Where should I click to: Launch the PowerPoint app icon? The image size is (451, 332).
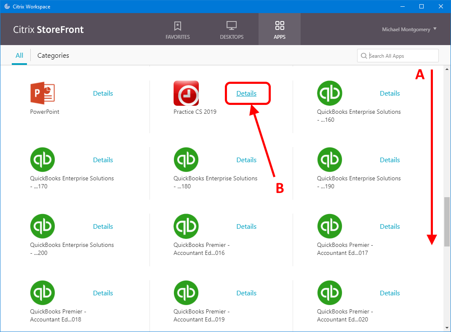click(x=43, y=93)
